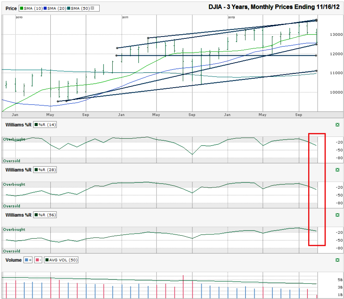Close the Williams %R (14) panel
This screenshot has width=344, height=299.
[337, 125]
